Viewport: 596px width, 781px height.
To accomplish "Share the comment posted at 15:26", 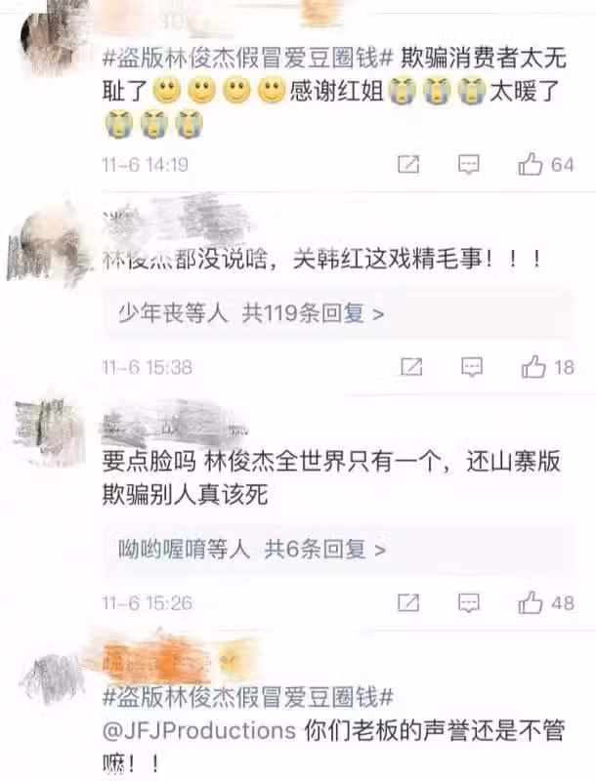I will click(408, 602).
